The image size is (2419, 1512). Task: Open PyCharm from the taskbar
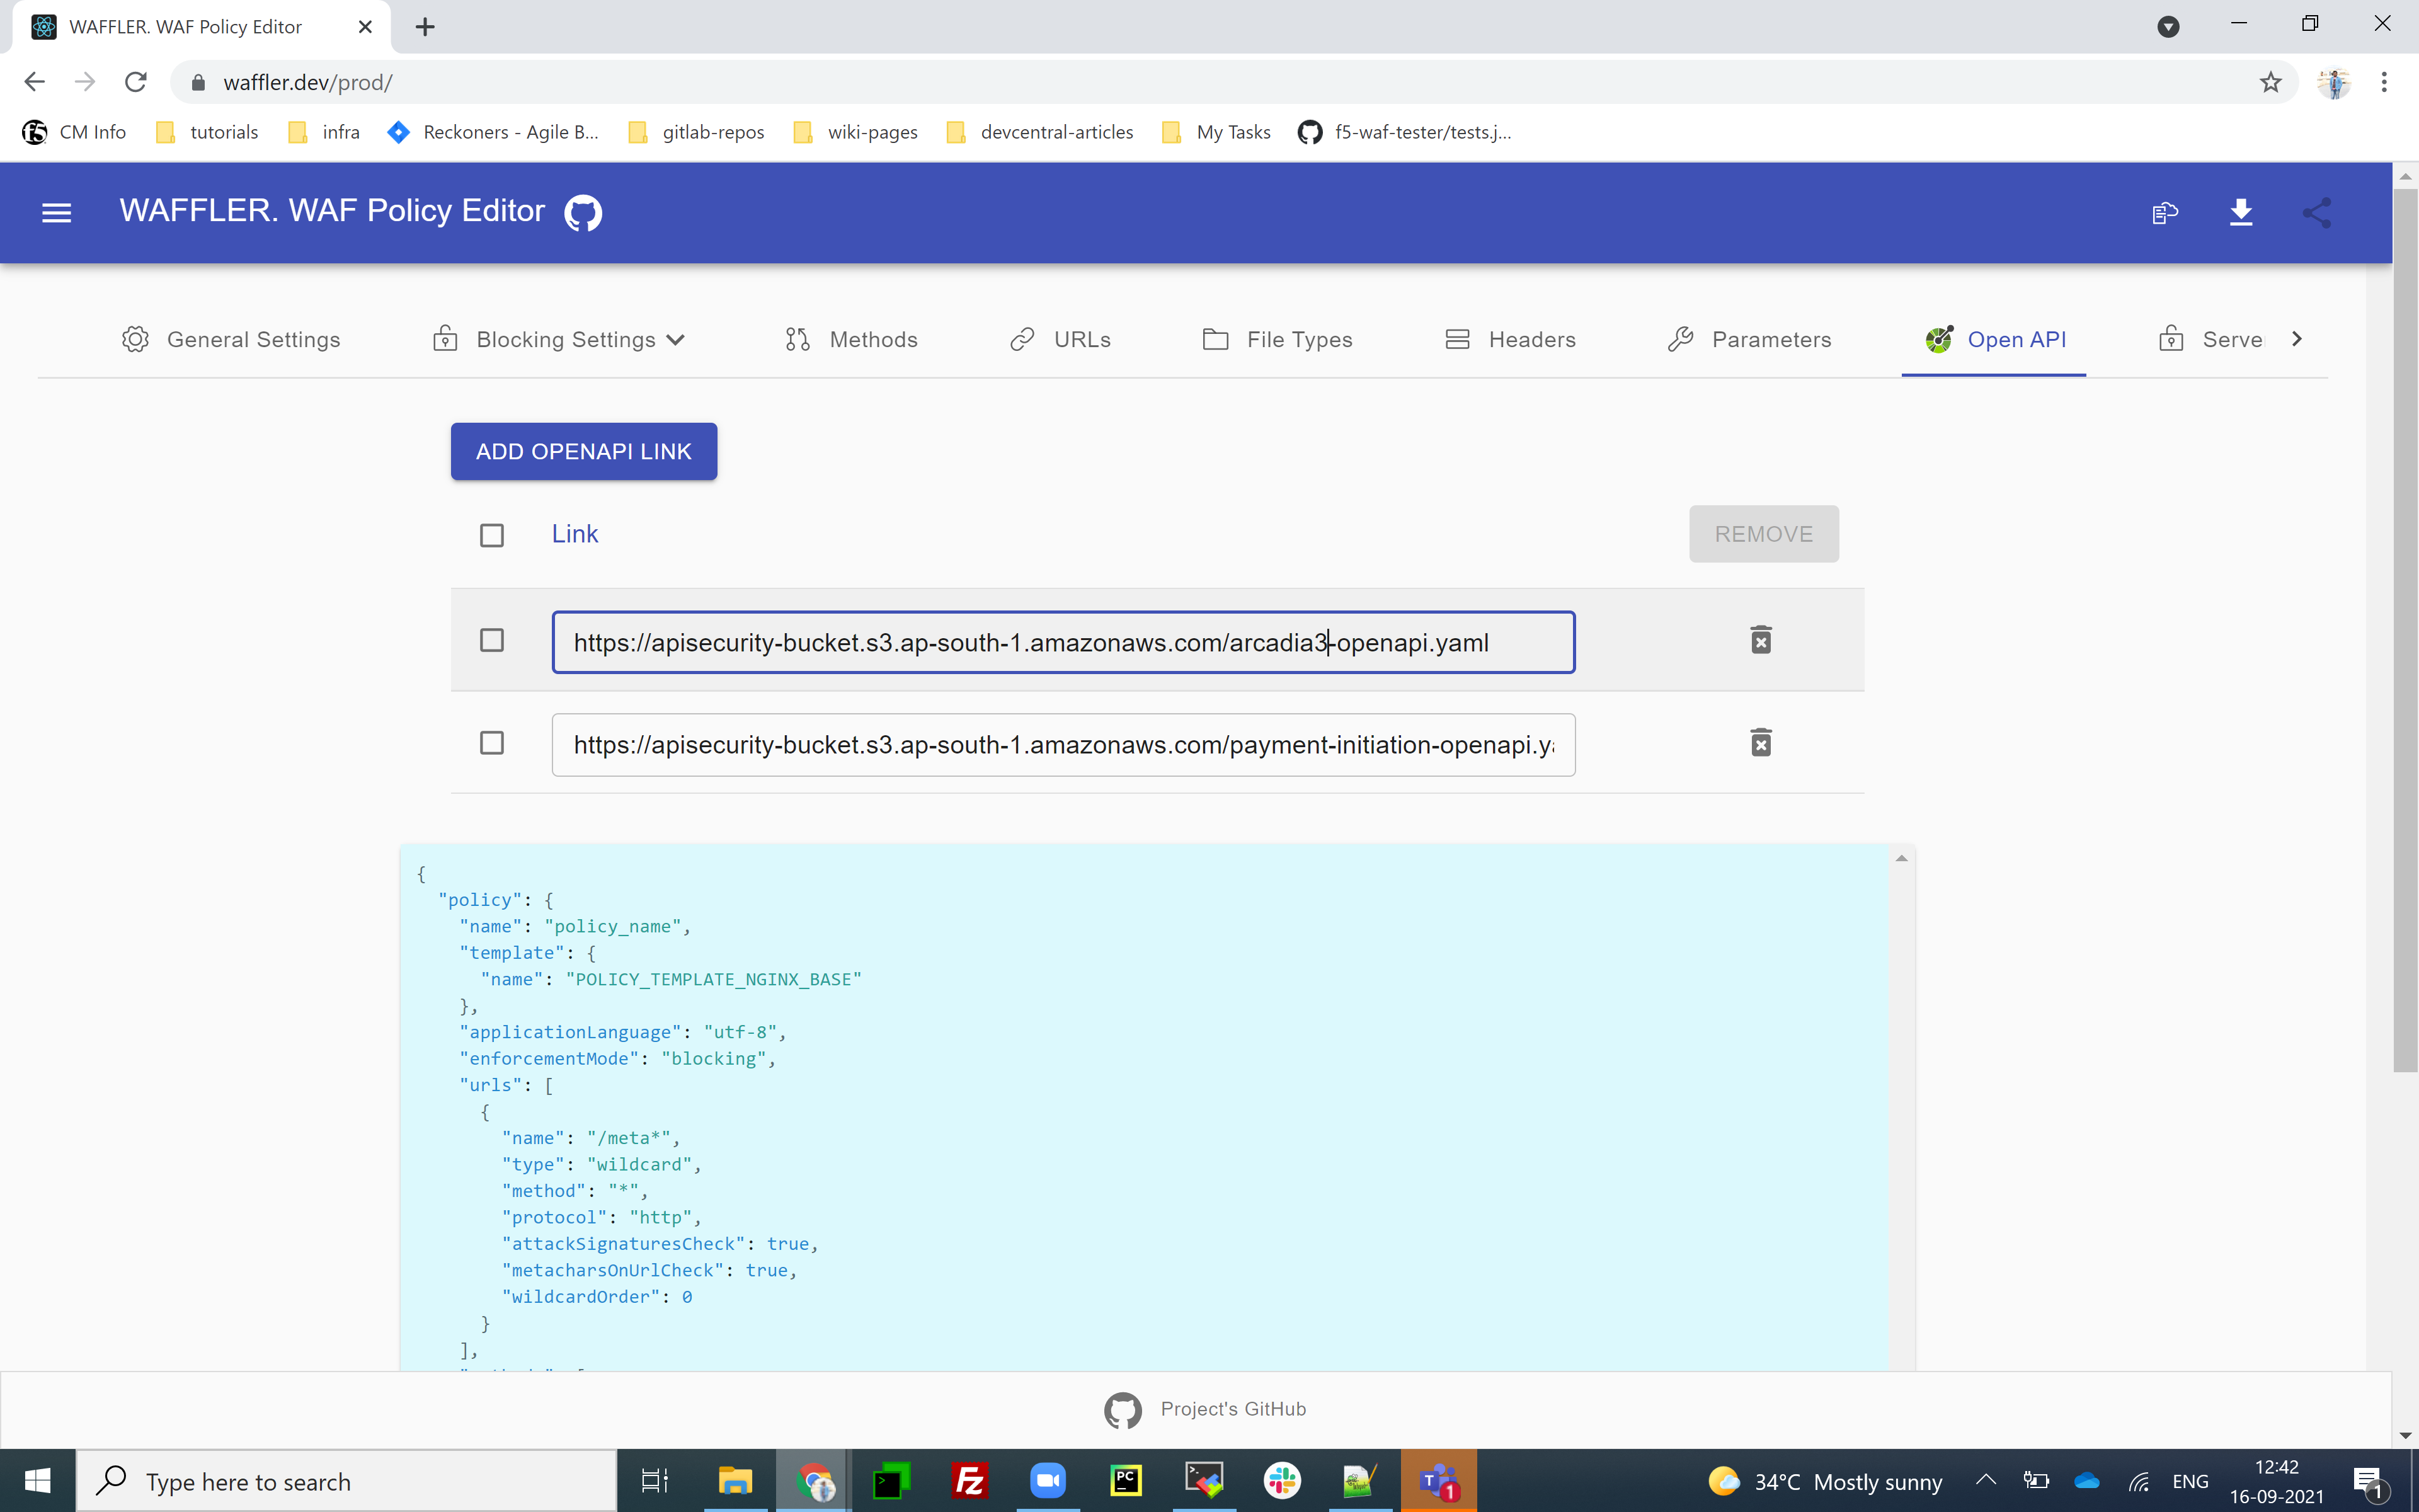1126,1481
